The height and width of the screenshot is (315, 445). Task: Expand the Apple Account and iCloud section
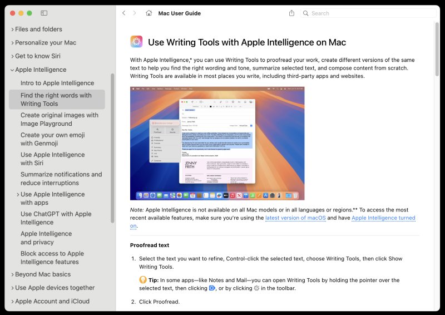(12, 302)
